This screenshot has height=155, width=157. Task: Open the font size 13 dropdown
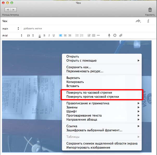(30, 35)
